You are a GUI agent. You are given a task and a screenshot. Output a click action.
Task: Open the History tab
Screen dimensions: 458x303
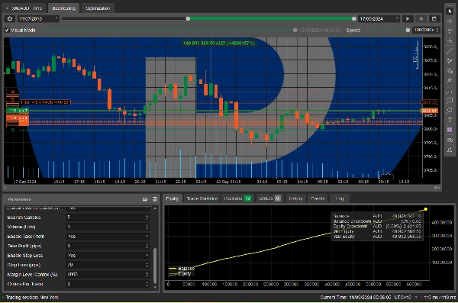click(295, 198)
